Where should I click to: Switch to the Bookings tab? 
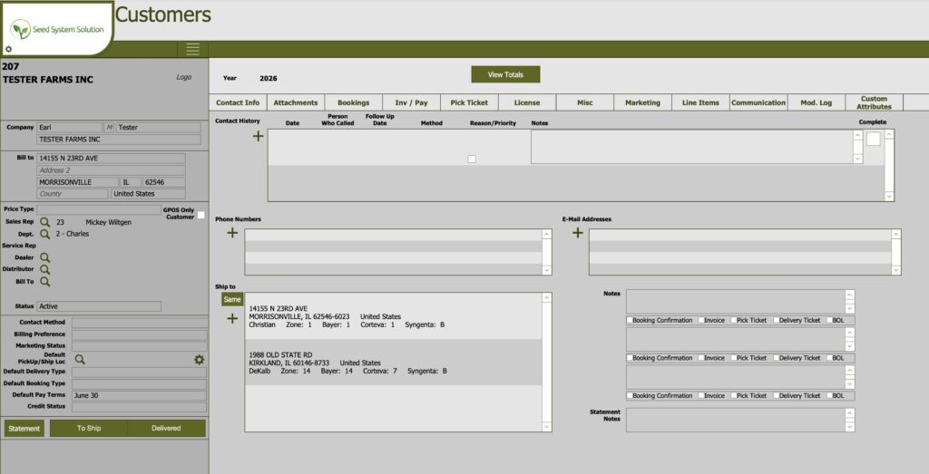point(353,102)
